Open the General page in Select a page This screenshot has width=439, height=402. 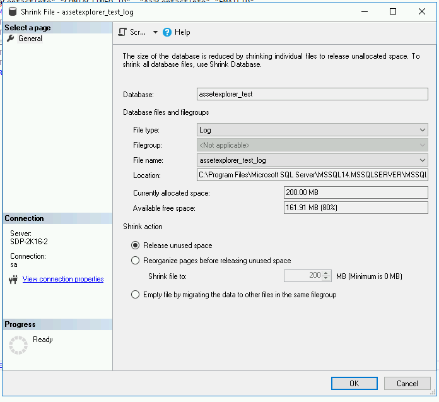tap(30, 38)
